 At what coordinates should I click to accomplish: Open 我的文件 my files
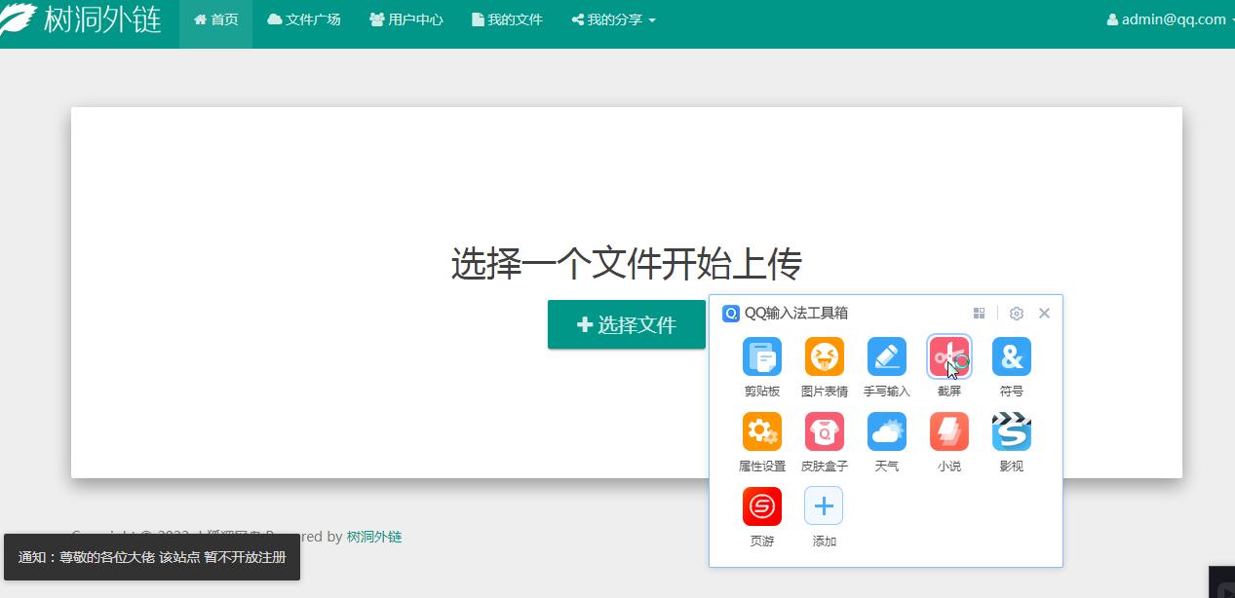(x=507, y=19)
